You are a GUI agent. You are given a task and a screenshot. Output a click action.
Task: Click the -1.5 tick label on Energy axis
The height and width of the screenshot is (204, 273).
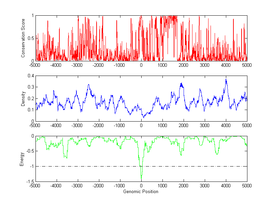click(29, 182)
